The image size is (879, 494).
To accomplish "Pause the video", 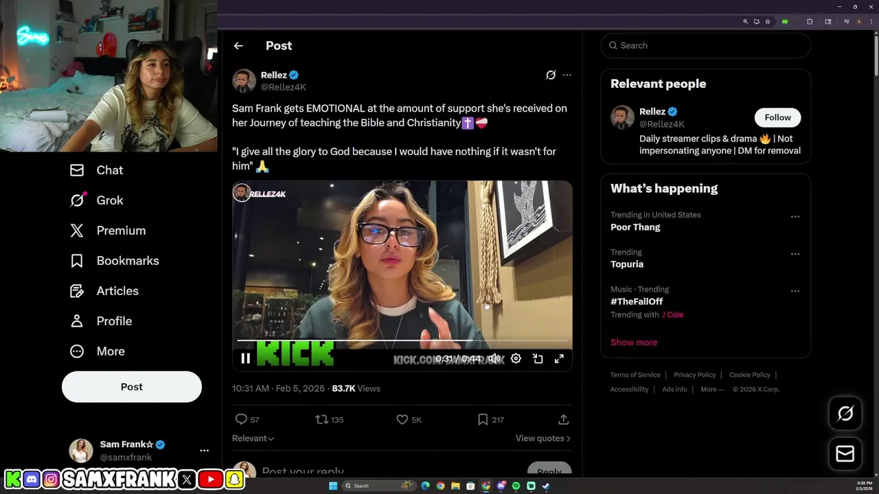I will 246,358.
